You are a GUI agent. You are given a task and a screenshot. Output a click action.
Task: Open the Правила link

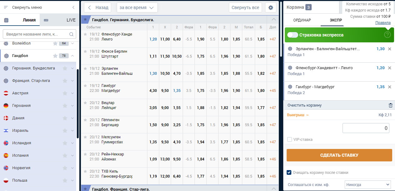point(383,22)
